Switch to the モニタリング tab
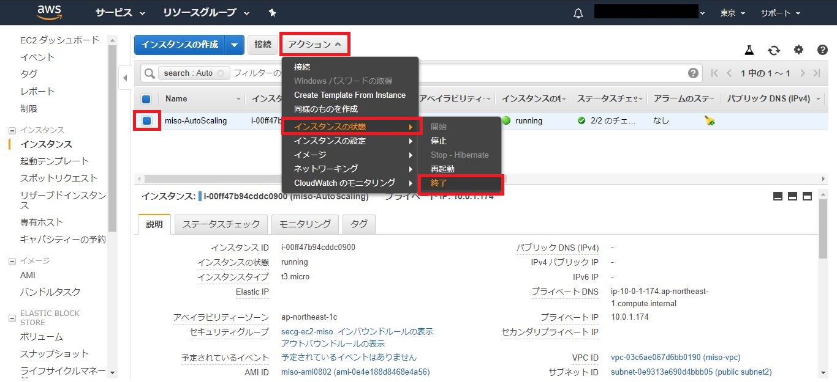This screenshot has height=382, width=837. coord(305,224)
